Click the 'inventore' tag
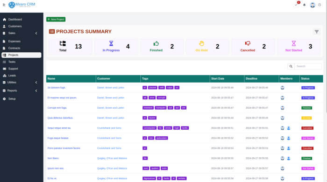327x182 pixels. 148,108
